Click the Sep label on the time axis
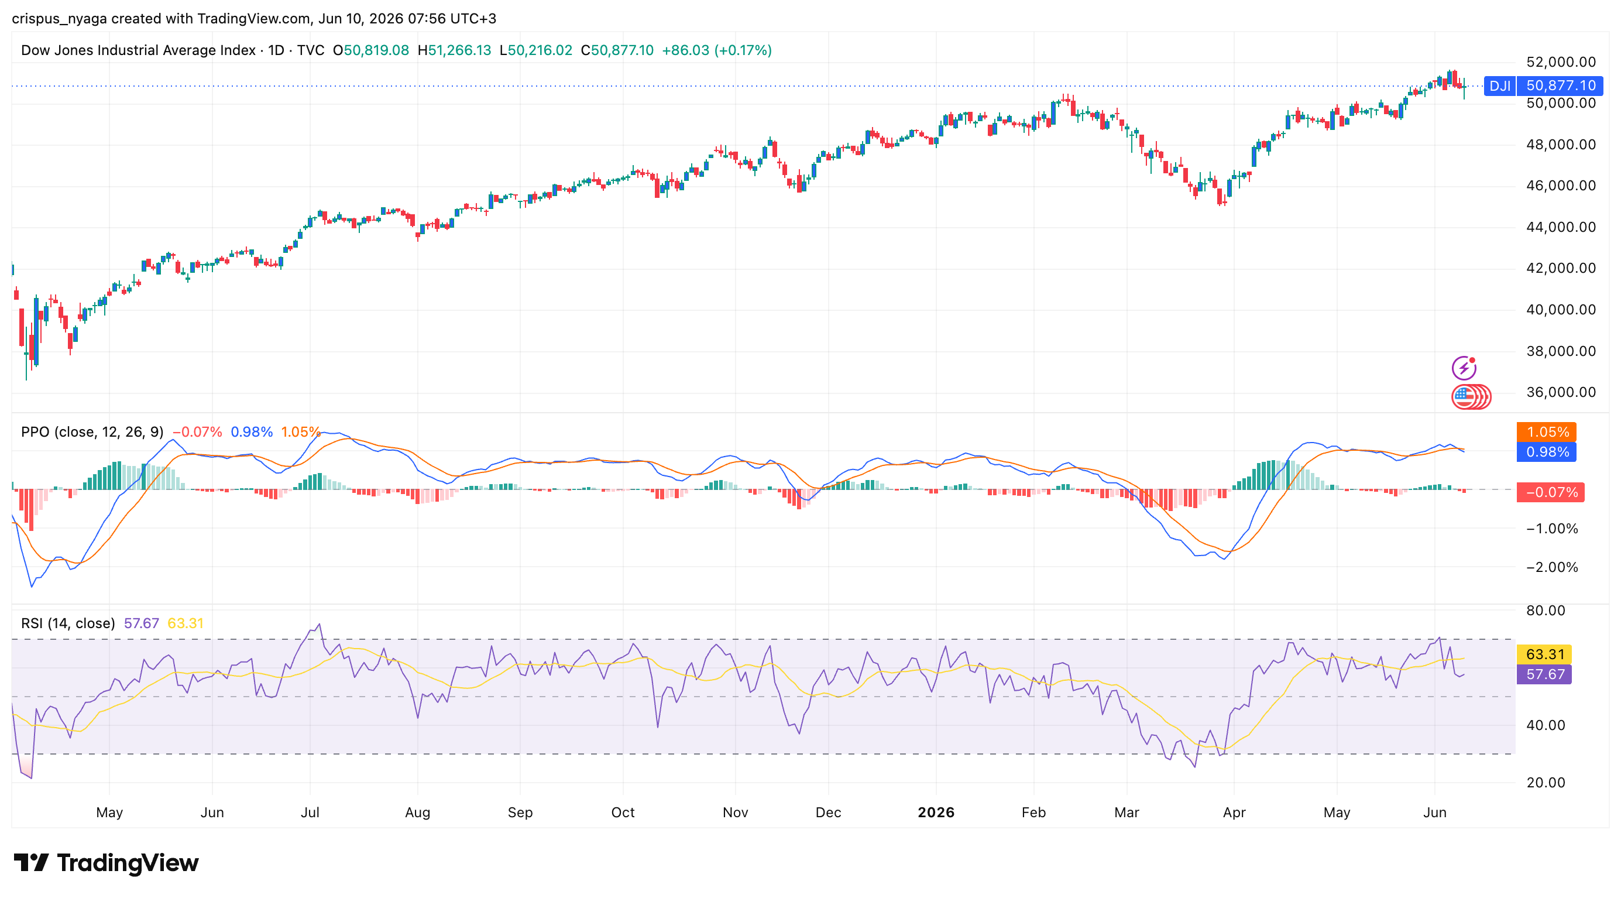 click(x=520, y=813)
